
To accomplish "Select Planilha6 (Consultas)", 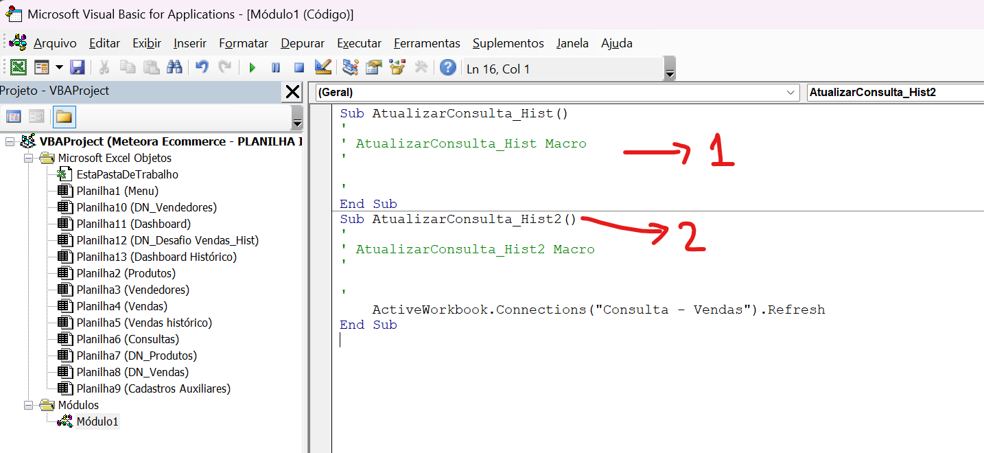I will pos(128,339).
